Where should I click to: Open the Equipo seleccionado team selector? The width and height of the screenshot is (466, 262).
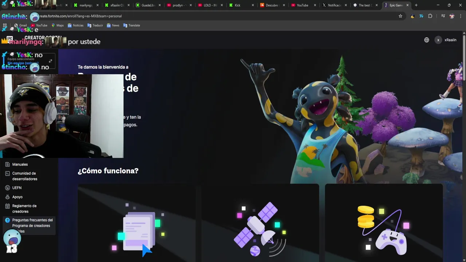tap(29, 61)
